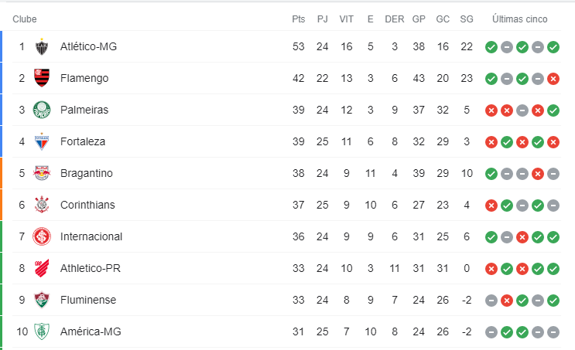575x350 pixels.
Task: Click the Internacional red crest
Action: (42, 236)
